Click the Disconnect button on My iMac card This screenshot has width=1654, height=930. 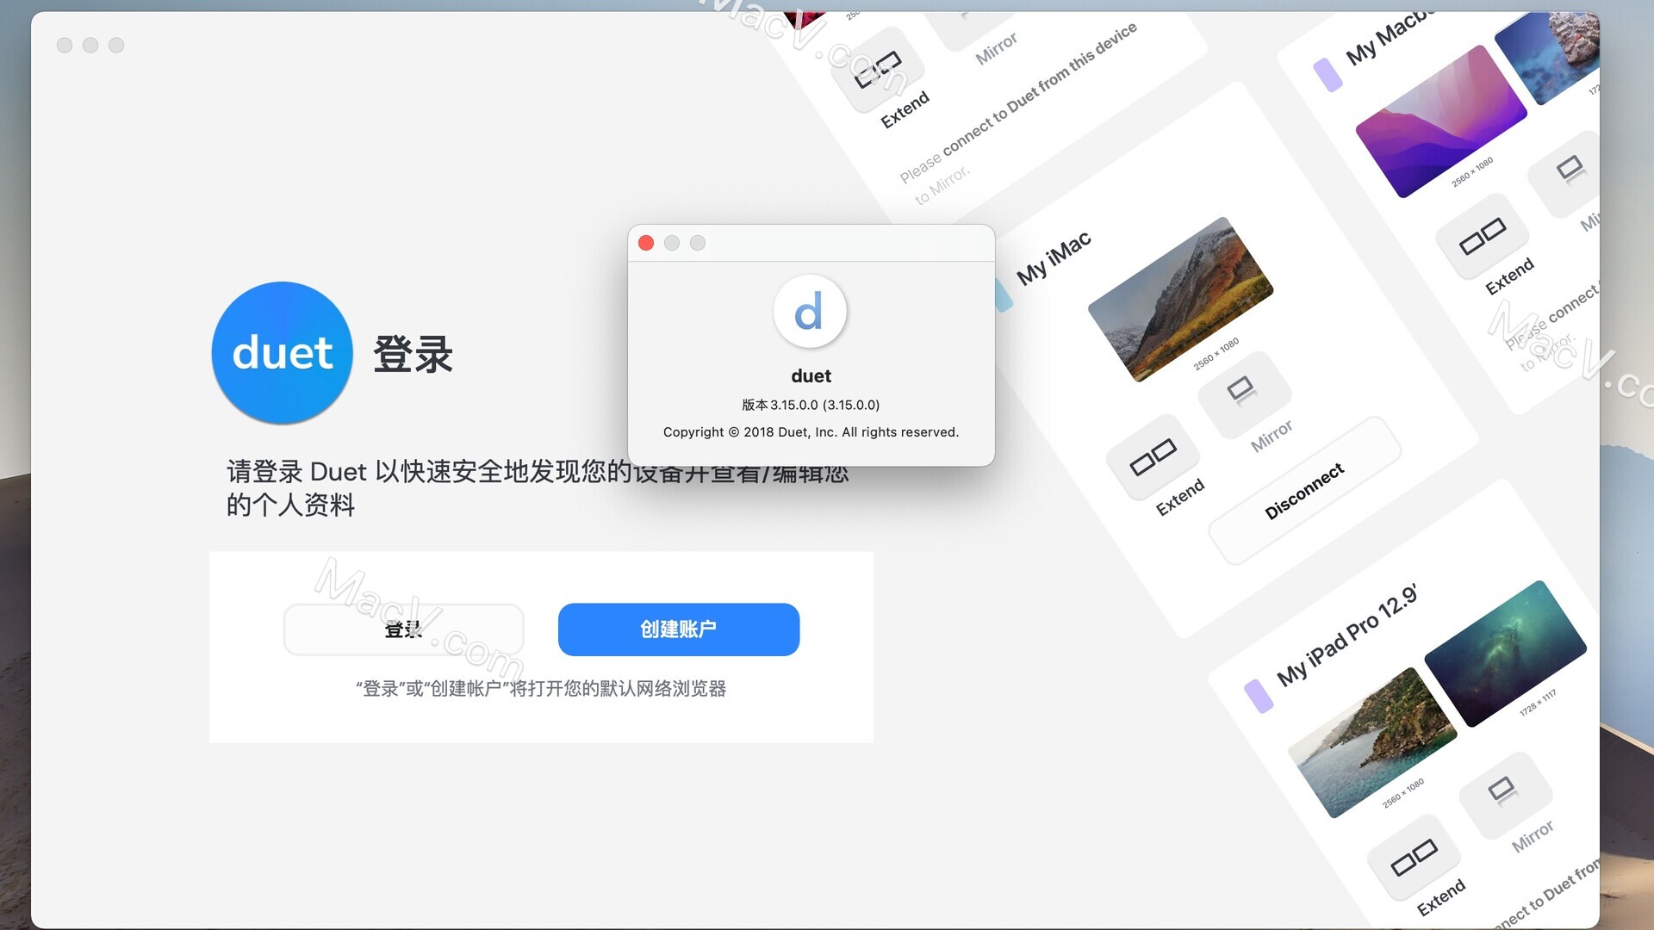pos(1304,491)
